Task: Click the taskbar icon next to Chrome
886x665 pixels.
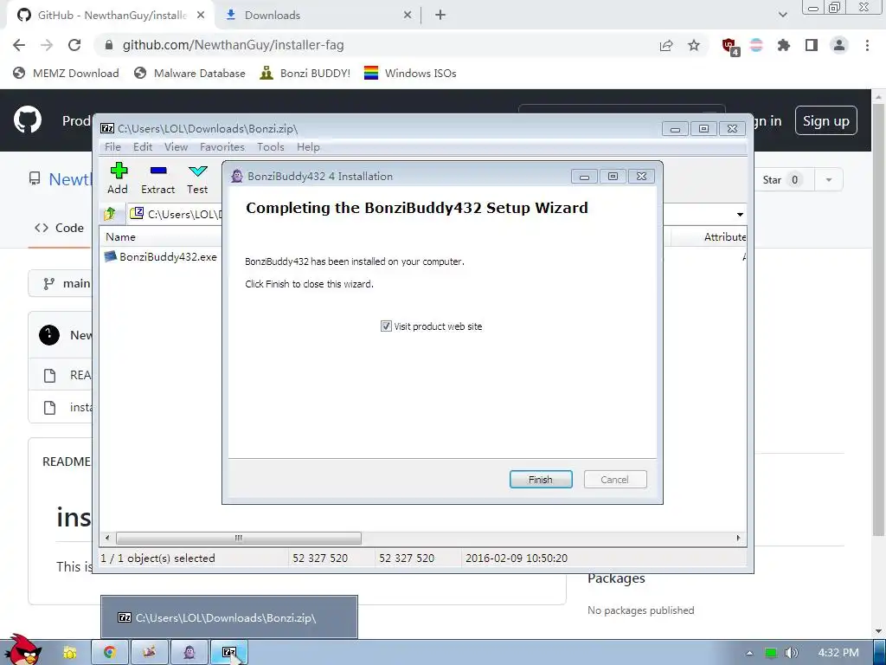Action: pos(149,653)
